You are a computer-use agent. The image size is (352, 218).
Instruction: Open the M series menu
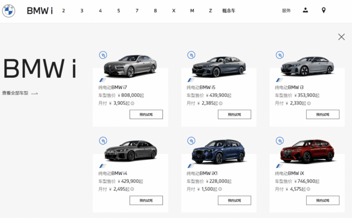click(192, 11)
